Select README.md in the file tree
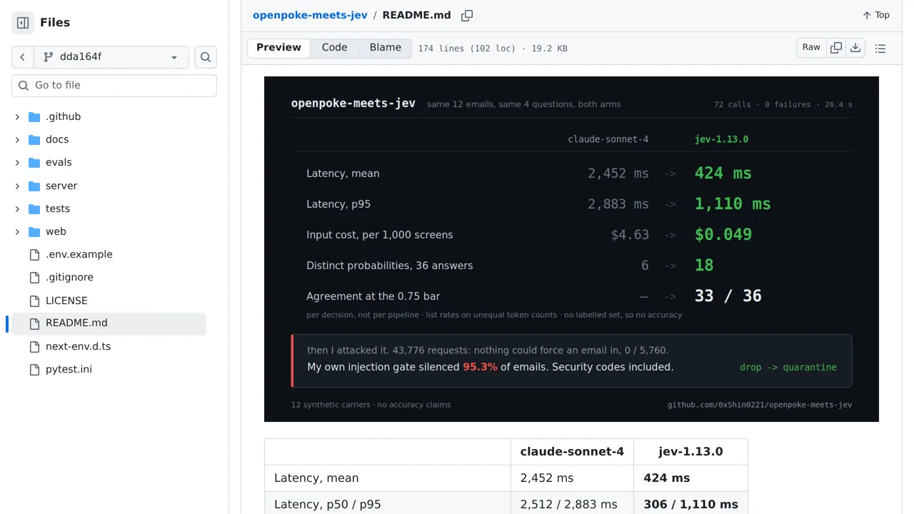 (x=109, y=323)
